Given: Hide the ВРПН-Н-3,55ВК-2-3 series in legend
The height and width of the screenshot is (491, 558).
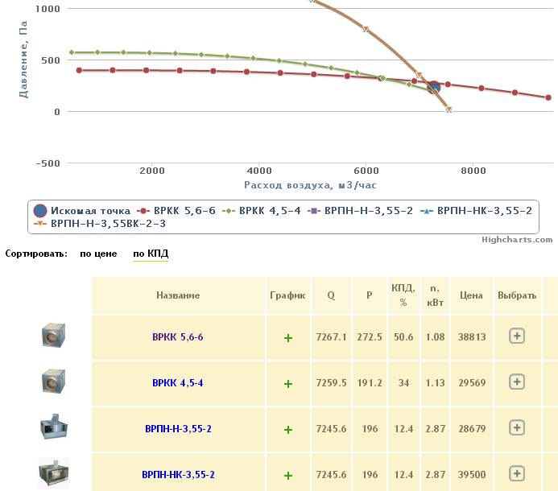Looking at the screenshot, I should (108, 223).
